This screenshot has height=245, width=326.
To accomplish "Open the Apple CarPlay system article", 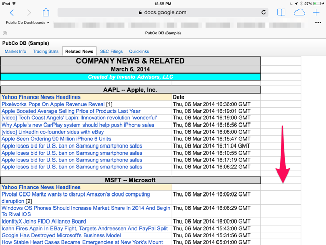I will 78,125.
